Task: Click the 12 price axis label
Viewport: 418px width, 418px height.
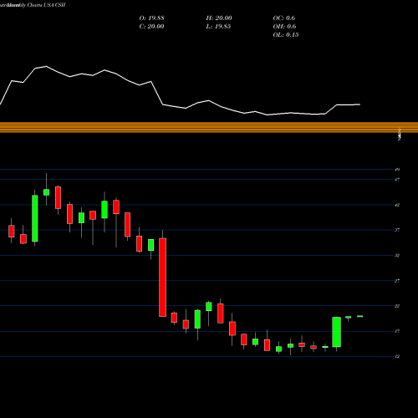Action: point(397,356)
